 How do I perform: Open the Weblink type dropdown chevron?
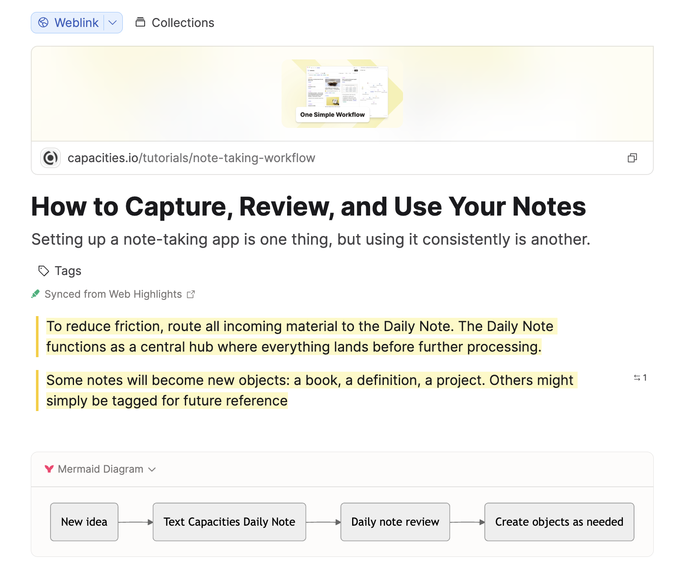point(113,23)
